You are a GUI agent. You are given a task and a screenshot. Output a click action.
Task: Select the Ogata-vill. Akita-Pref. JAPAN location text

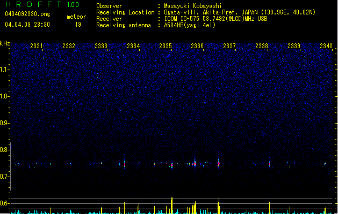pos(240,12)
